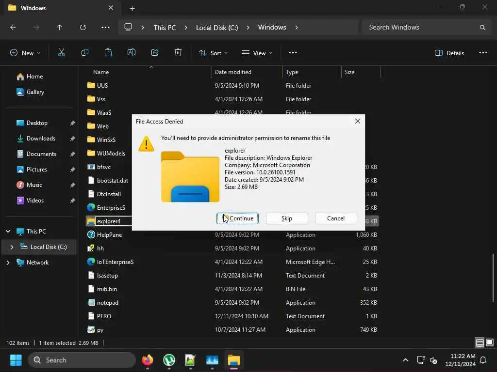
Task: Open Downloads in the sidebar
Action: click(41, 138)
